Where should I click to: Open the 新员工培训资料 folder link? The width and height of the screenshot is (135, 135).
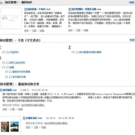point(17,63)
